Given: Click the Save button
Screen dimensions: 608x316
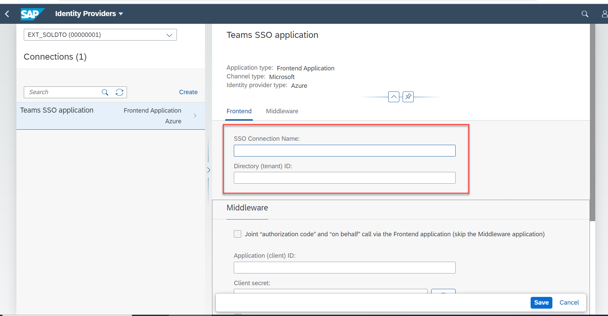Looking at the screenshot, I should coord(541,303).
